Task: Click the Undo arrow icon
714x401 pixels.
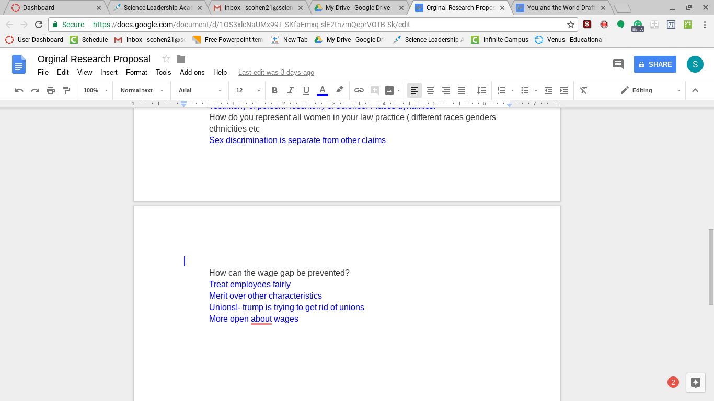Action: pyautogui.click(x=19, y=90)
